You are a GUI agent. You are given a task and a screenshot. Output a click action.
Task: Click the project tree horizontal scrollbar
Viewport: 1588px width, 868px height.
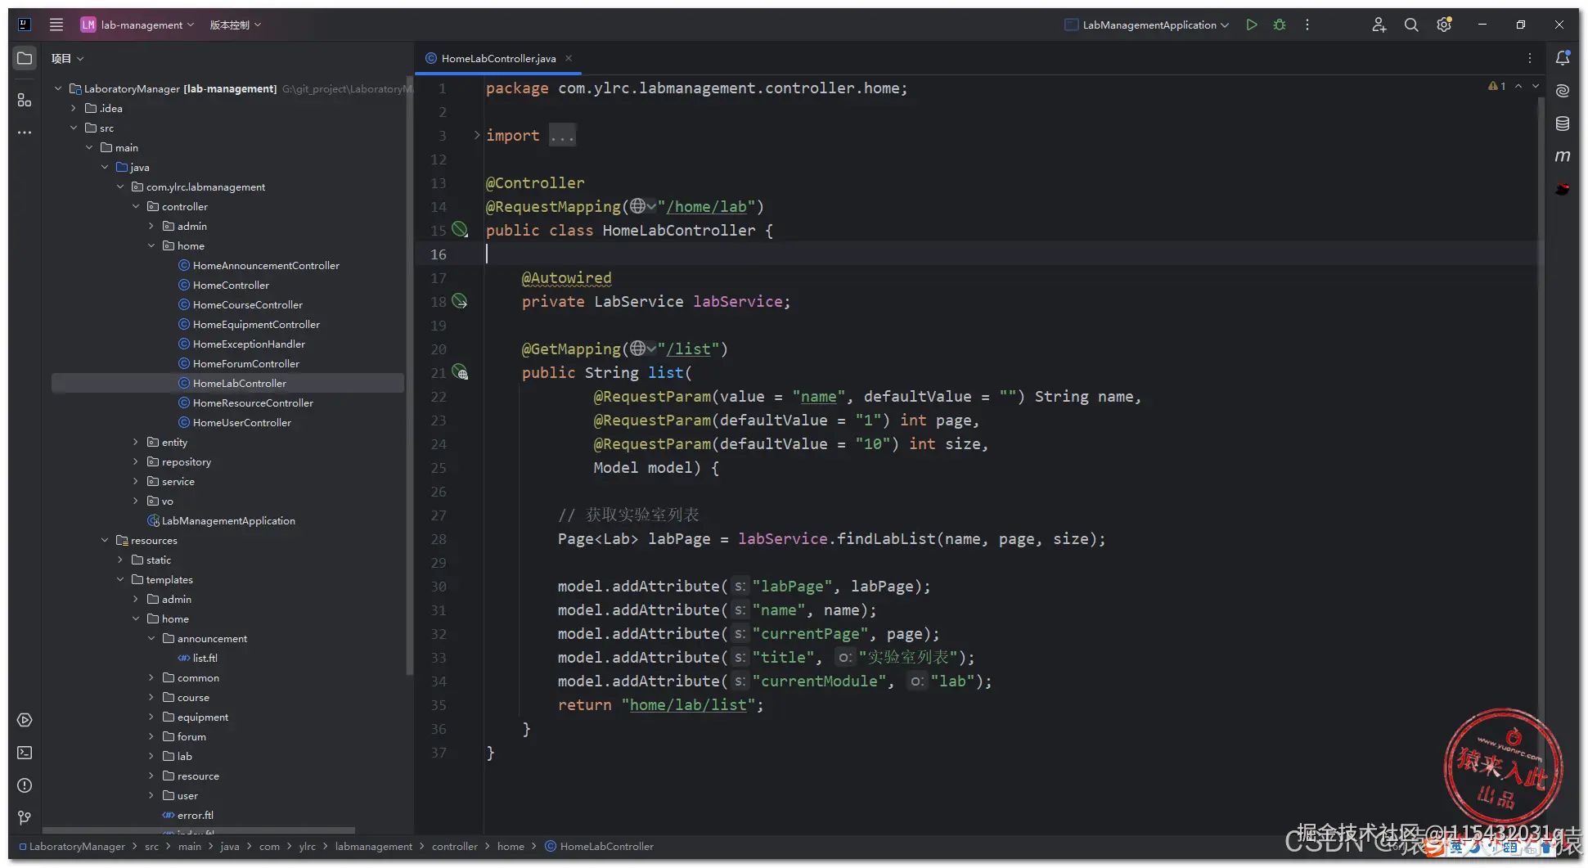click(198, 830)
